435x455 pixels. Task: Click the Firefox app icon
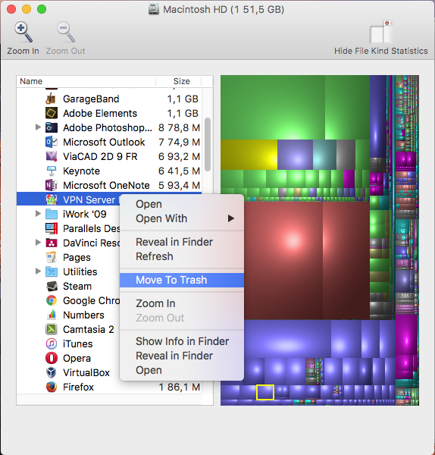[x=52, y=387]
